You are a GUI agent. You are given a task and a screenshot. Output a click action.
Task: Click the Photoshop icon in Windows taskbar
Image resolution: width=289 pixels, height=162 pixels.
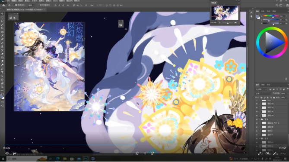coord(86,159)
